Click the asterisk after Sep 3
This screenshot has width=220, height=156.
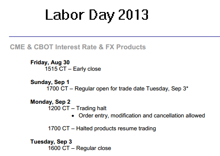[187, 87]
